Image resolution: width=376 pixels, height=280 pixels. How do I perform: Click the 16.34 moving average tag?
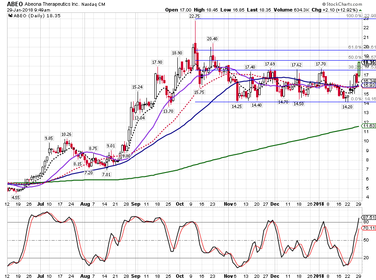[369, 81]
